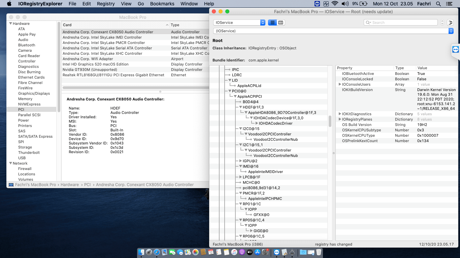This screenshot has height=258, width=460.
Task: Collapse the HDEF@1F,3 node
Action: pos(240,107)
